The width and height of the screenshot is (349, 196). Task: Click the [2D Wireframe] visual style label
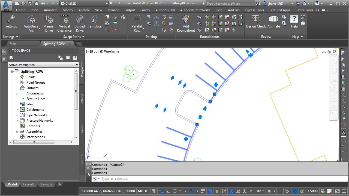click(x=110, y=51)
